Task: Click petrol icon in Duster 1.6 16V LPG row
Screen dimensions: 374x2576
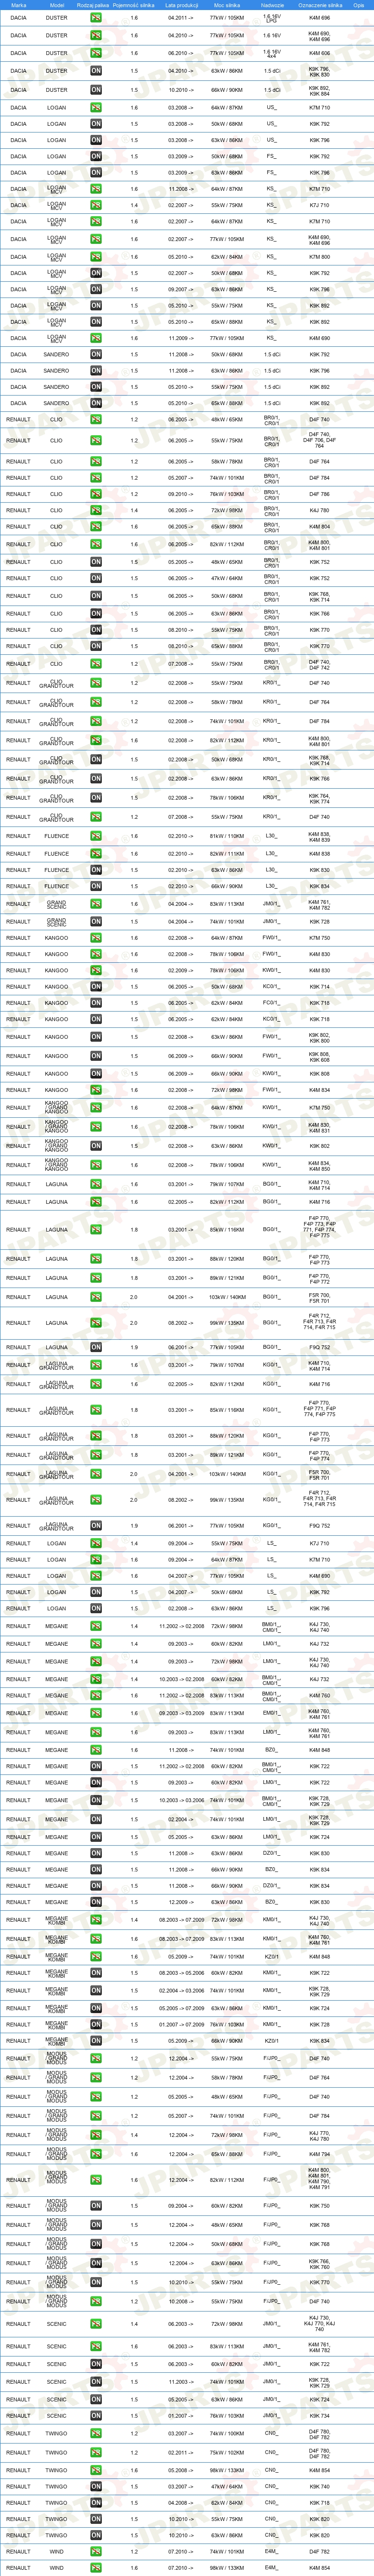Action: point(96,18)
